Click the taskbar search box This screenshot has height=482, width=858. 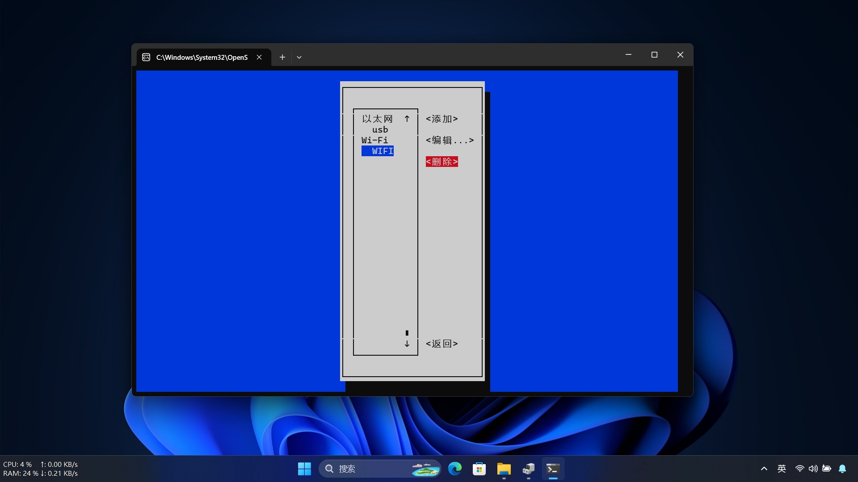pos(371,469)
